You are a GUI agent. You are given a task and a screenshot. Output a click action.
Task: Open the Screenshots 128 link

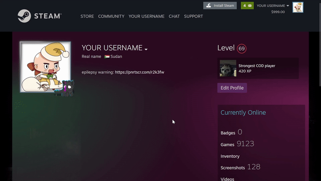[x=240, y=167]
